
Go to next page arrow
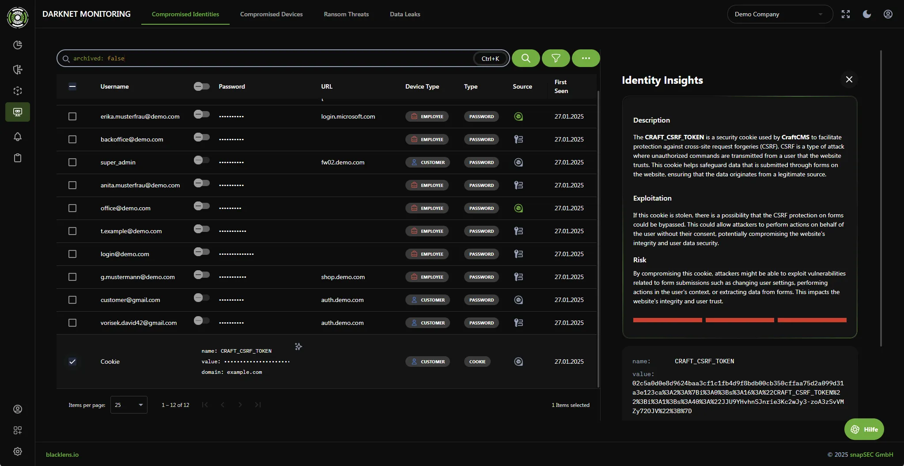pyautogui.click(x=240, y=405)
